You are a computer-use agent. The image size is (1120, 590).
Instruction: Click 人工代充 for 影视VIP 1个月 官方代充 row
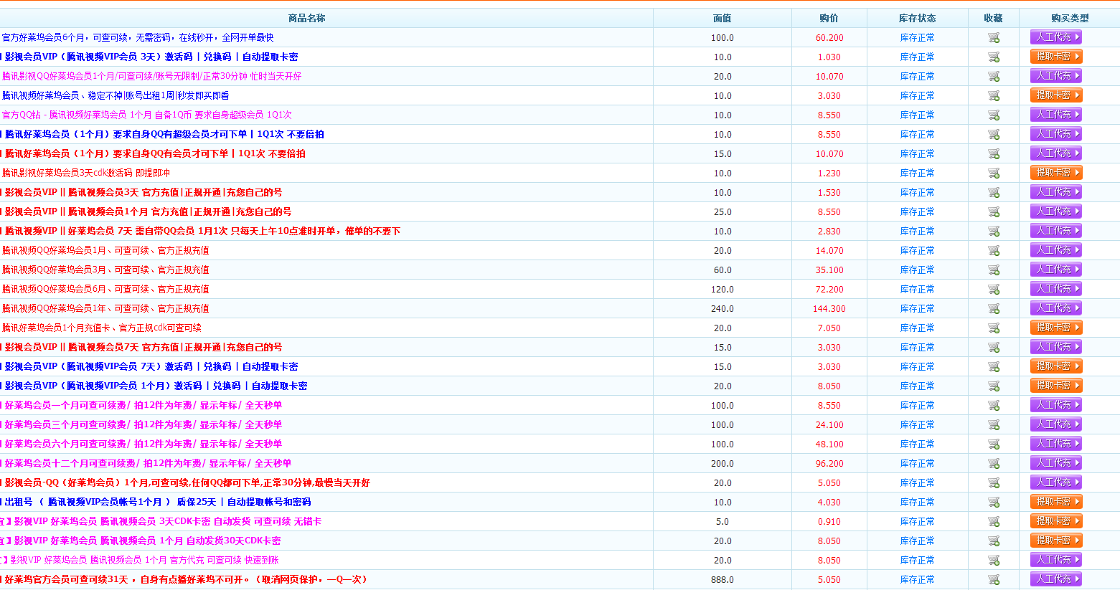click(x=1056, y=559)
